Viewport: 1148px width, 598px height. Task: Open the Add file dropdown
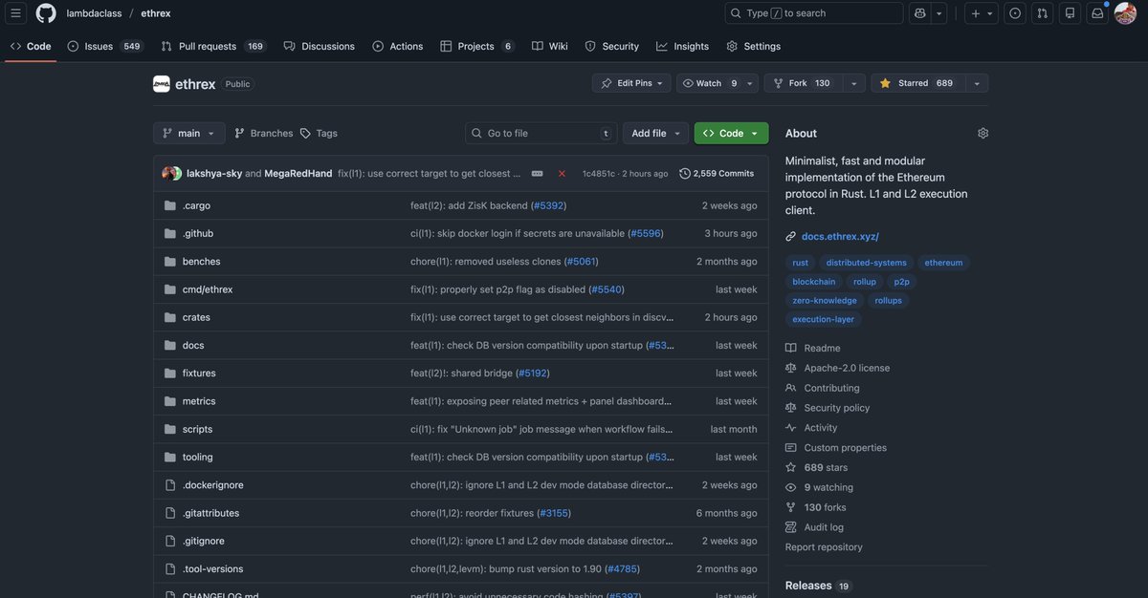[655, 133]
